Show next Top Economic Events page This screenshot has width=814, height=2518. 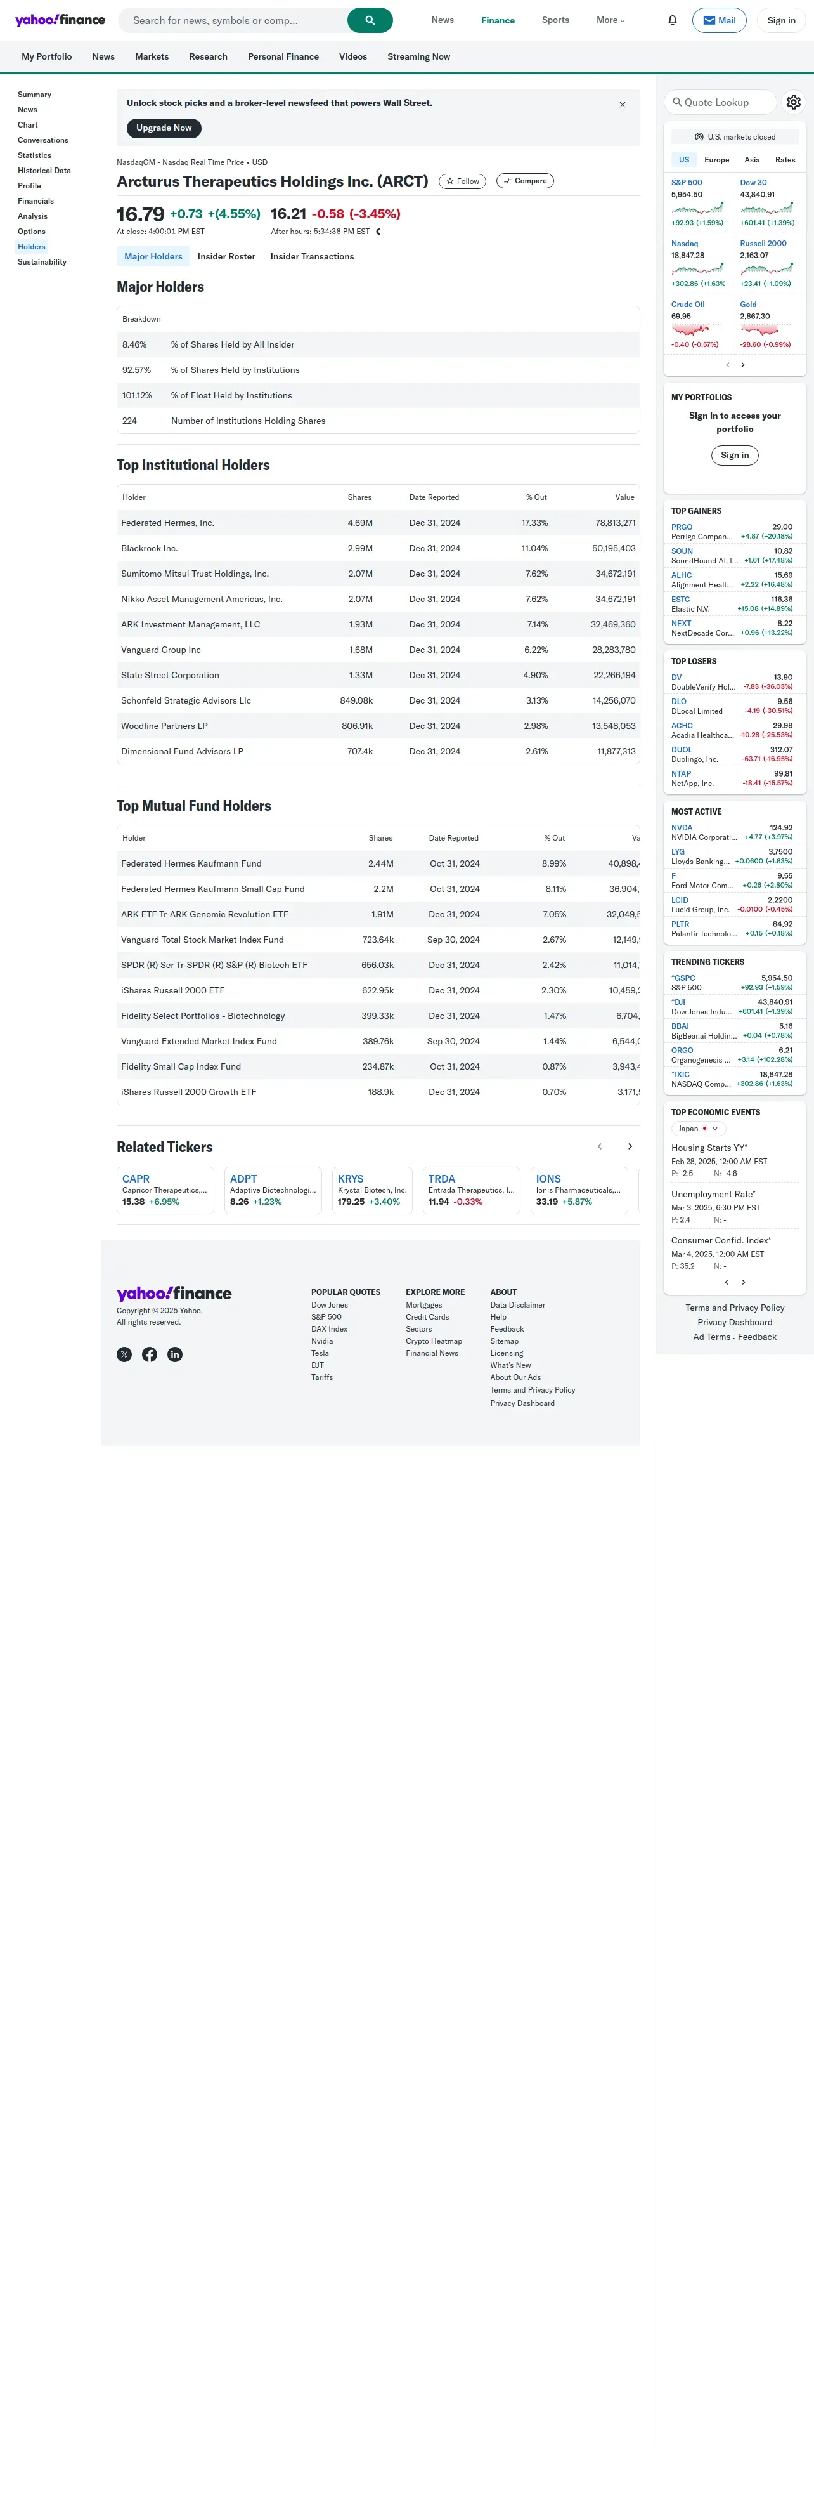(x=744, y=1282)
